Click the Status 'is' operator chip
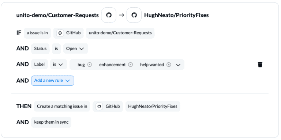 56,48
